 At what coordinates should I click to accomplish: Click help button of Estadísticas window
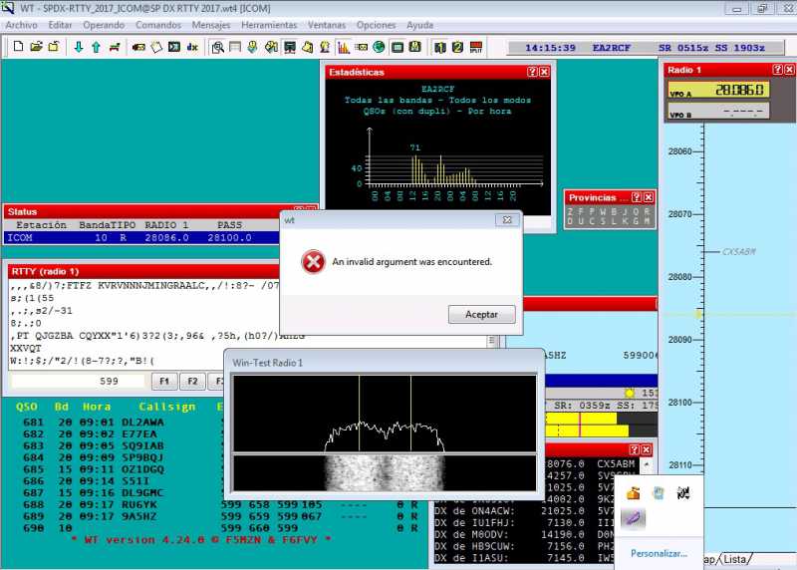tap(532, 72)
